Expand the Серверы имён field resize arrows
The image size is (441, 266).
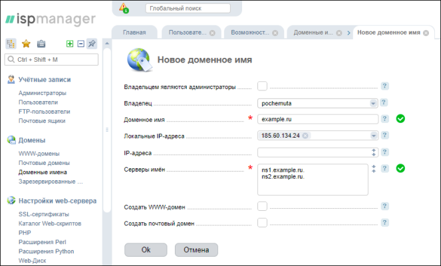[374, 169]
